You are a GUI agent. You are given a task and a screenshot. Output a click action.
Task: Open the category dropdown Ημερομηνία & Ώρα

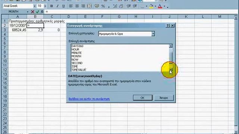(x=153, y=34)
